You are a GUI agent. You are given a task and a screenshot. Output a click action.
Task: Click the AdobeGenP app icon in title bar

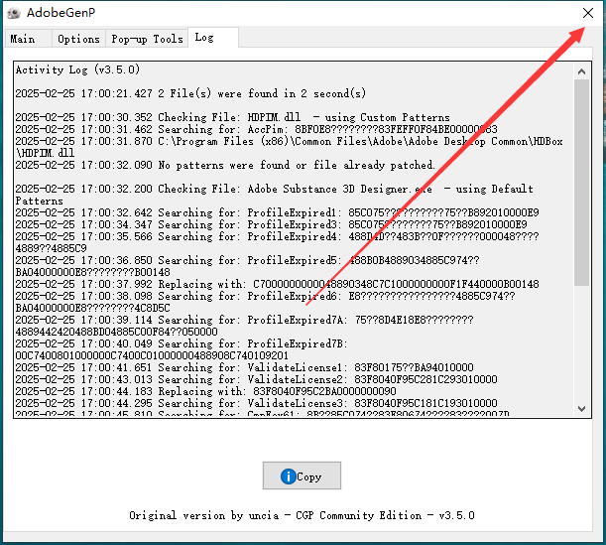tap(14, 13)
